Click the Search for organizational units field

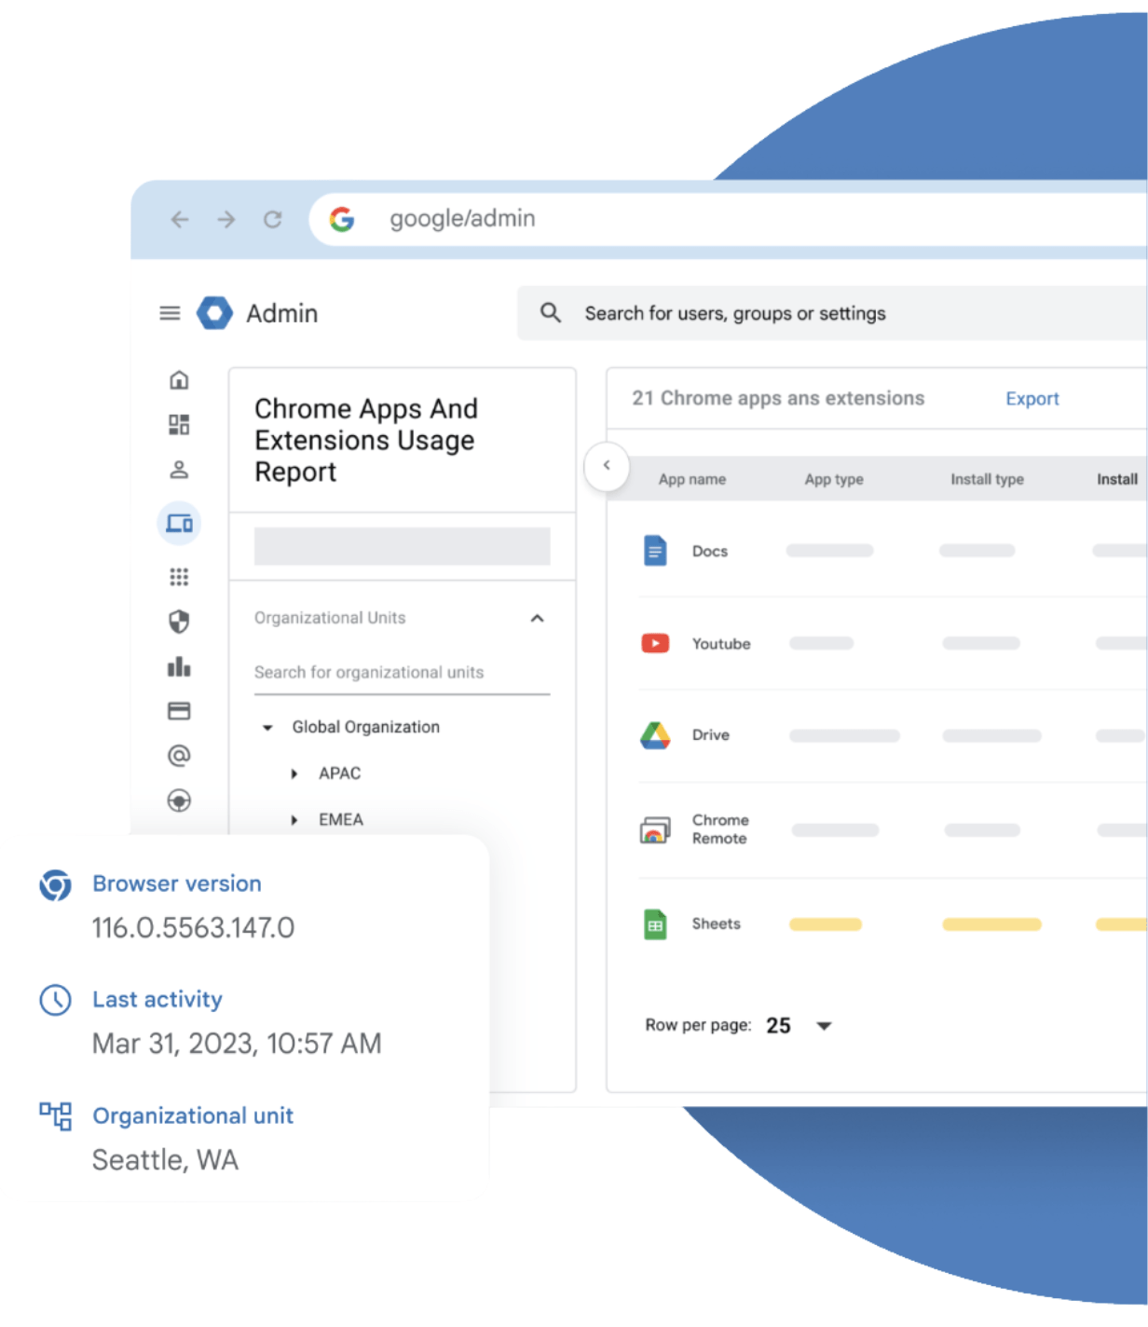pos(402,673)
